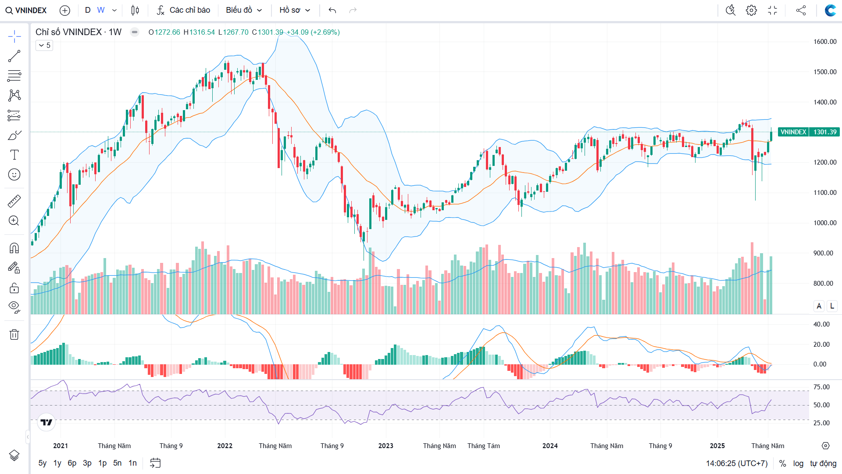Collapse the indicator legend showing 5
842x474 pixels.
(44, 45)
